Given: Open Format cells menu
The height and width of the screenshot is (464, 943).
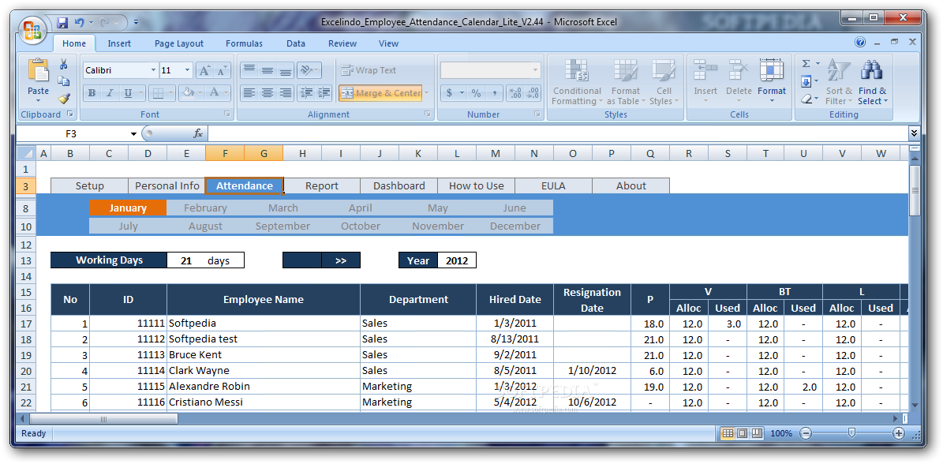Looking at the screenshot, I should 772,81.
